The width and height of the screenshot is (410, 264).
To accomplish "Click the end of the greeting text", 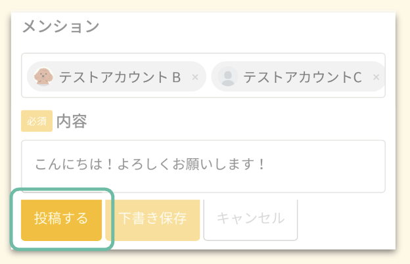I will [265, 164].
